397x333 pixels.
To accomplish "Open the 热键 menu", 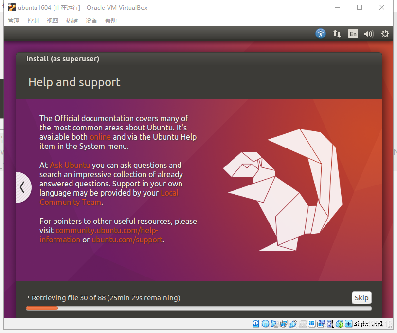I will click(x=72, y=20).
